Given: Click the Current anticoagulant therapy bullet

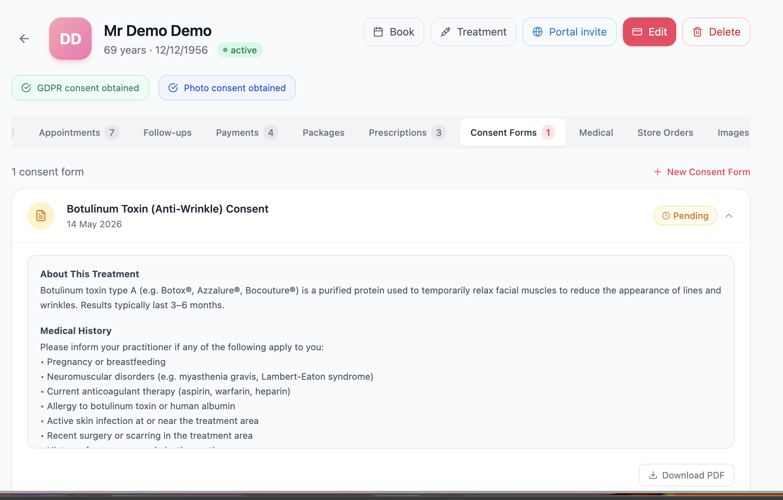Looking at the screenshot, I should [x=165, y=391].
